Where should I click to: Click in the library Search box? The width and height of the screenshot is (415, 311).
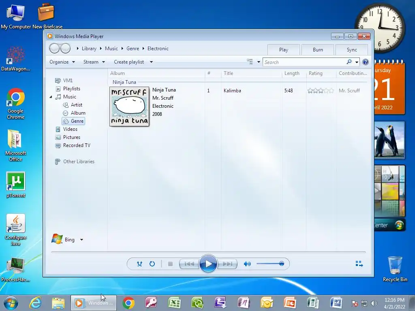point(304,62)
